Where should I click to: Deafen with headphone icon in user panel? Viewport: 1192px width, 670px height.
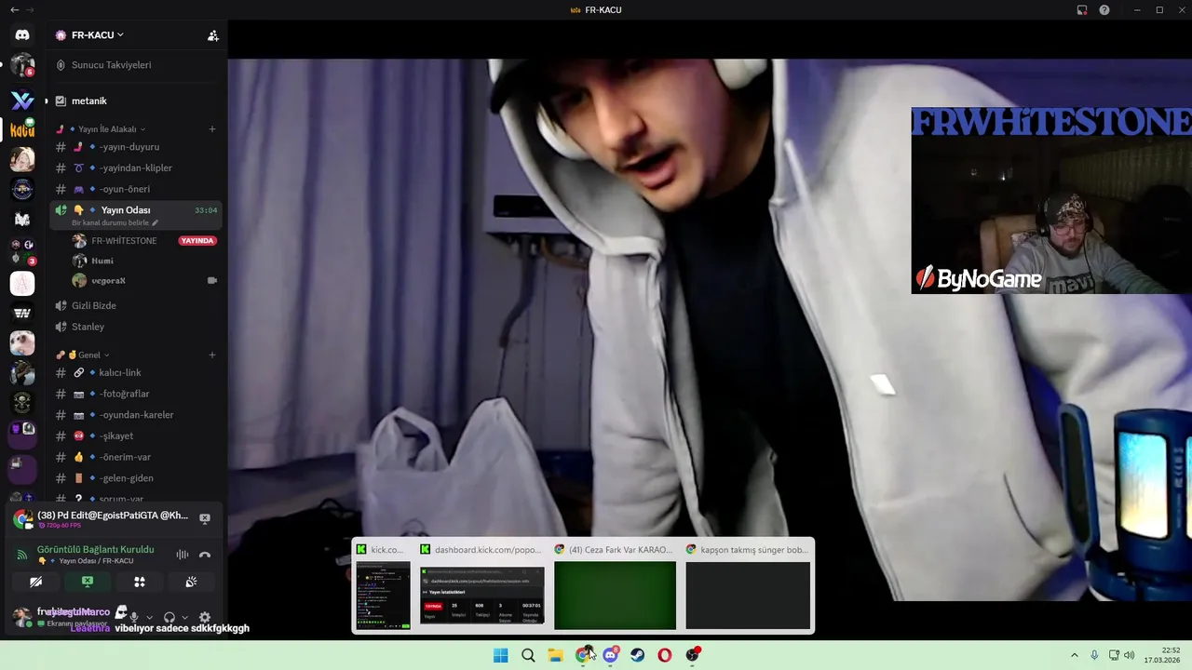169,617
